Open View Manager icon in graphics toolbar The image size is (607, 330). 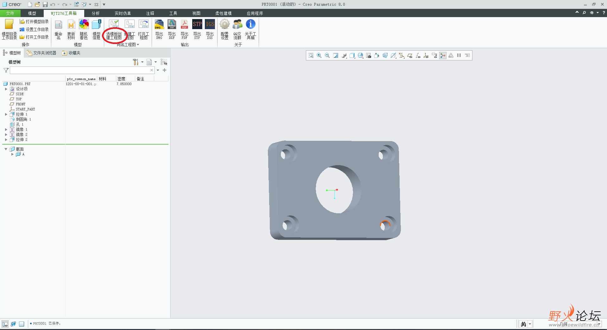369,55
